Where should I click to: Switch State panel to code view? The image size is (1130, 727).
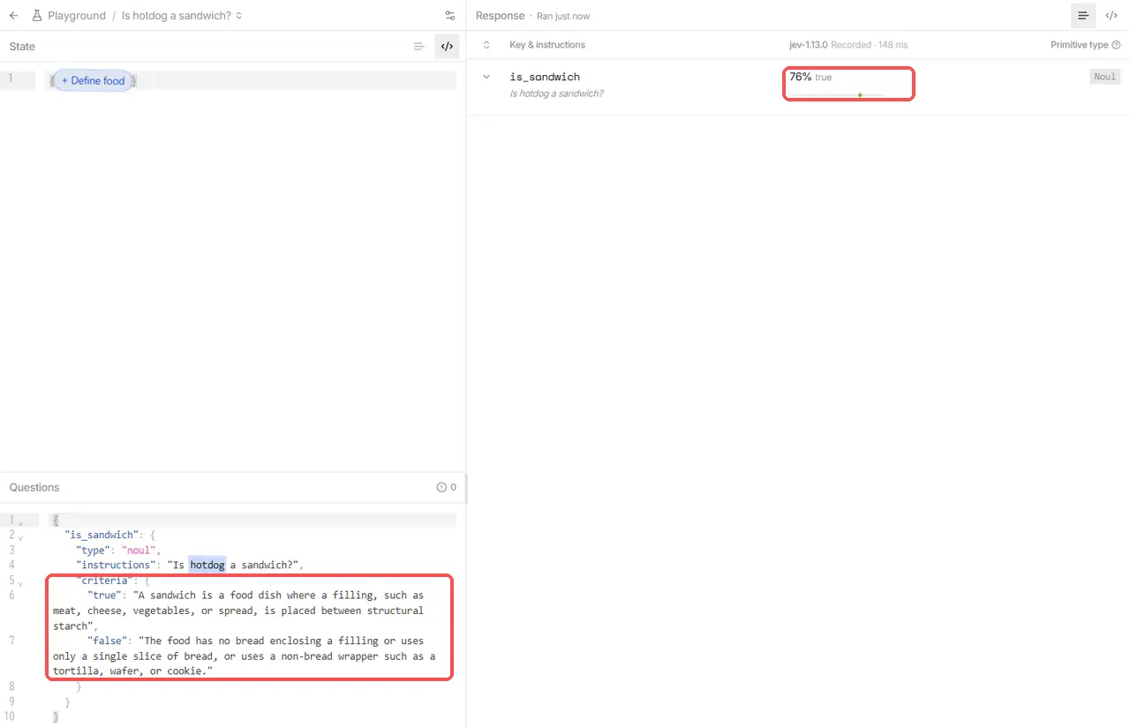[447, 47]
